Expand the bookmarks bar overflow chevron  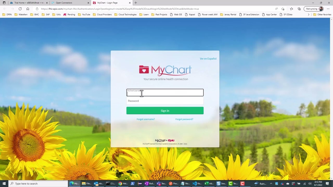[309, 15]
